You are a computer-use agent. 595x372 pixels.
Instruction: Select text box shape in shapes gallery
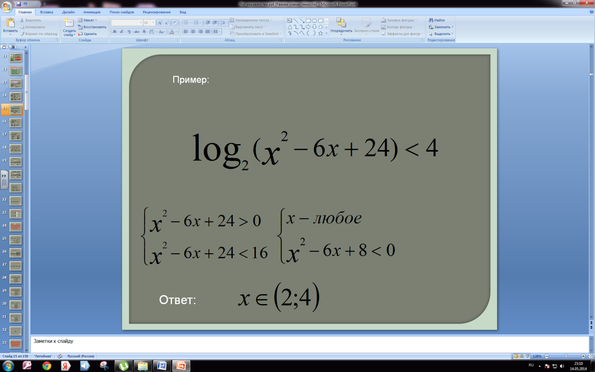click(289, 20)
